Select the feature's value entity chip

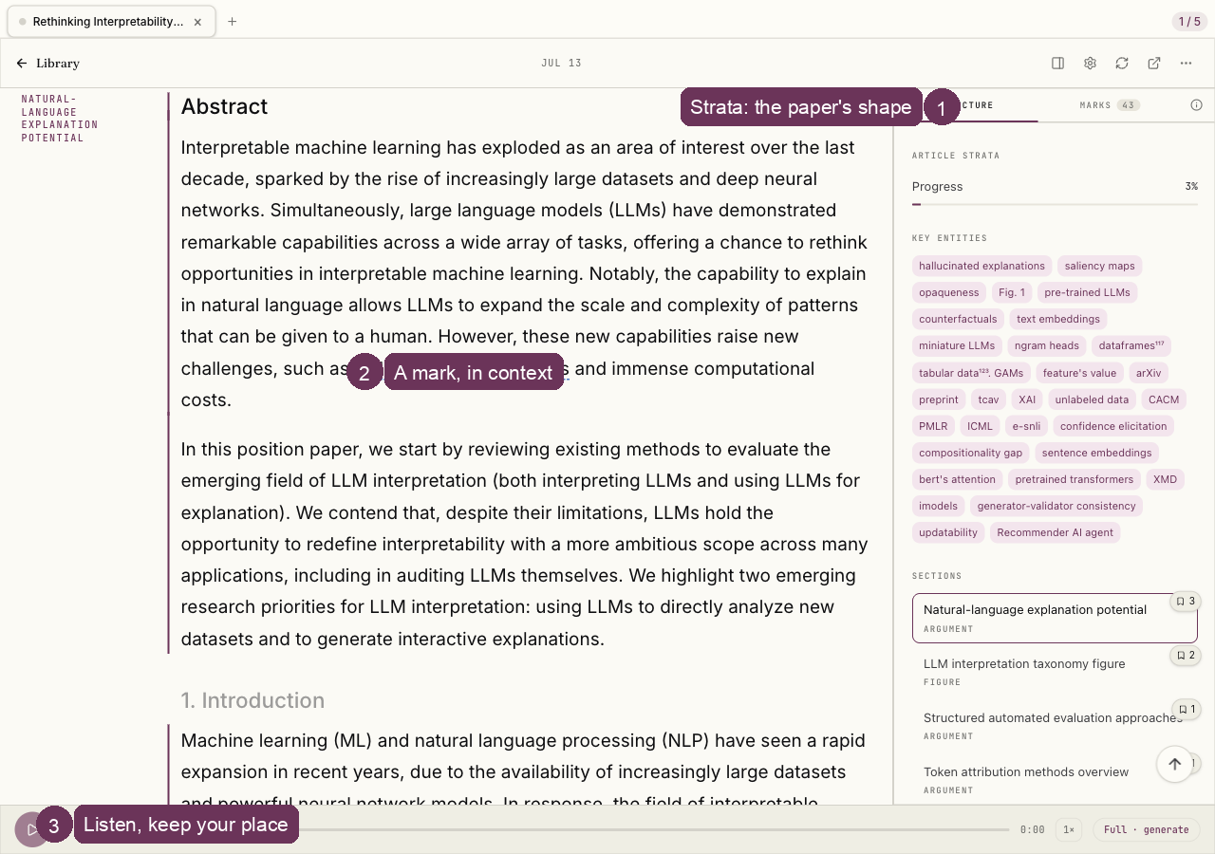pos(1079,373)
